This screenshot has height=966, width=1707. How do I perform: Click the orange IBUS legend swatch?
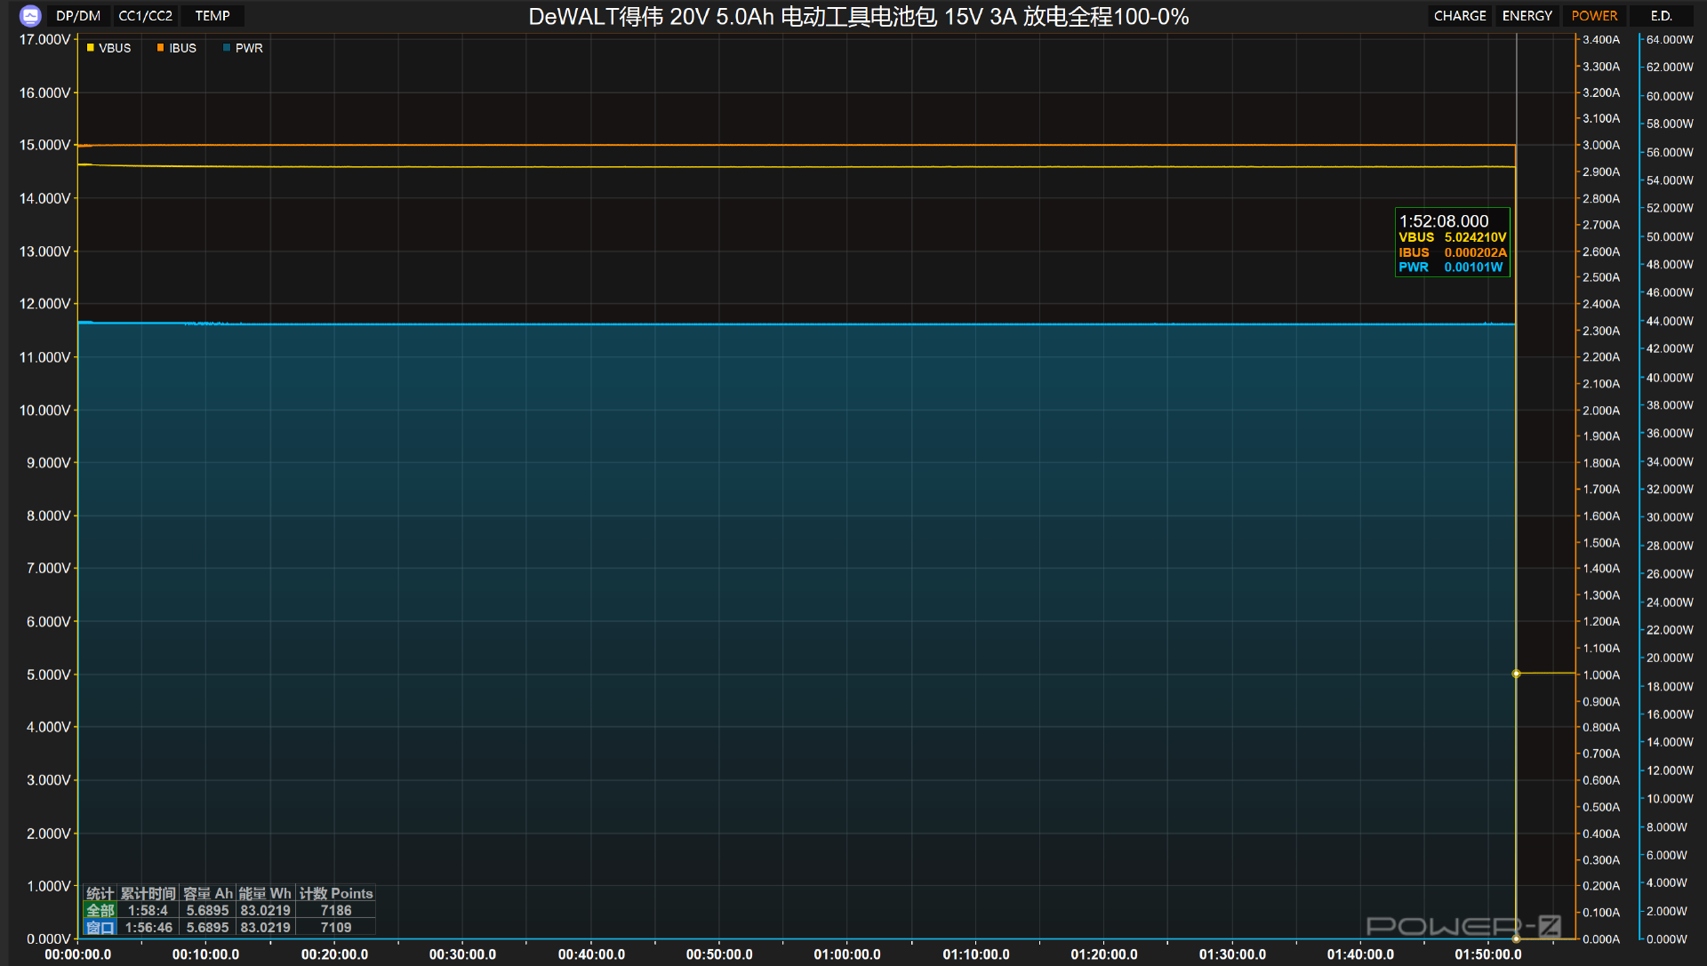(x=161, y=48)
